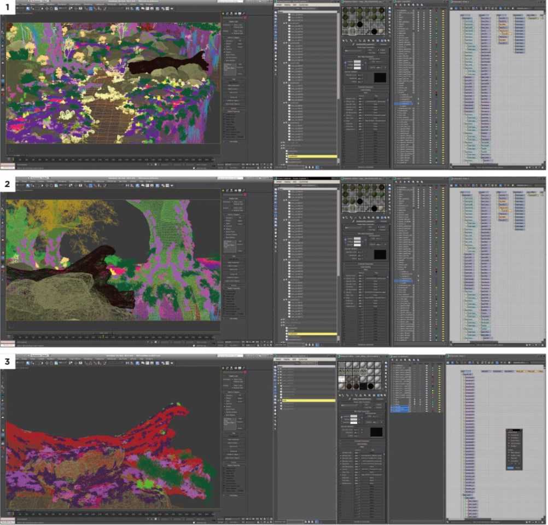Select blue highlighted layers, bottom Layer Explorer
Image resolution: width=548 pixels, height=525 pixels.
pos(399,409)
